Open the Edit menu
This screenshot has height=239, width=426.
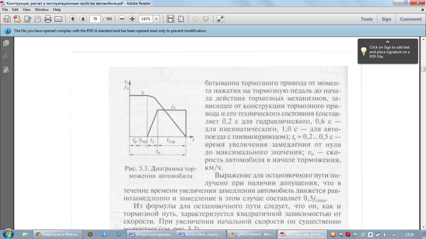click(15, 10)
